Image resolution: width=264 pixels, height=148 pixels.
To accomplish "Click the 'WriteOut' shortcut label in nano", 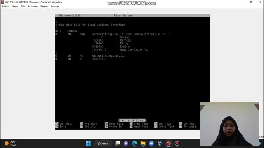I will point(91,123).
